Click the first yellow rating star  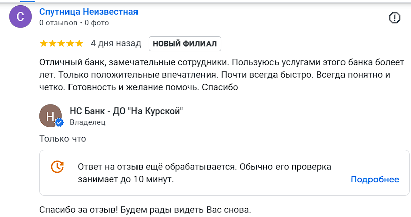43,44
